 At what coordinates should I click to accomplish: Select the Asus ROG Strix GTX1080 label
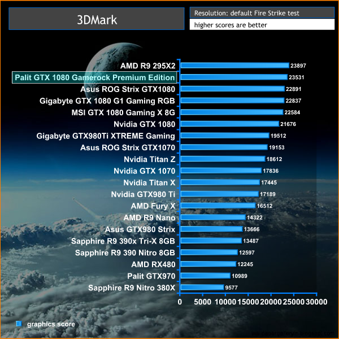pos(128,89)
